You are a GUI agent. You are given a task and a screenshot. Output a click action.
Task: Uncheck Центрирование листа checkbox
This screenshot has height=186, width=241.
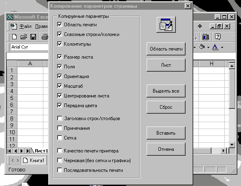pyautogui.click(x=60, y=95)
